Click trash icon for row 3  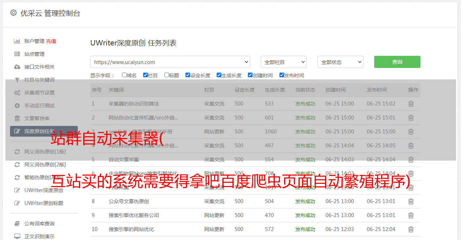411,132
